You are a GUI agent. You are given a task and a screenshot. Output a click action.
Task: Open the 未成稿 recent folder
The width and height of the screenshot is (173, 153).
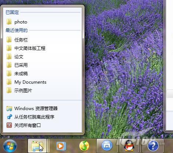click(x=42, y=74)
